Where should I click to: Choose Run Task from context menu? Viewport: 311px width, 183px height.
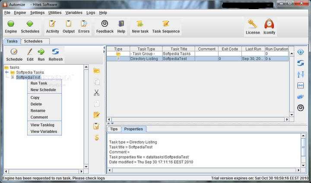click(44, 83)
